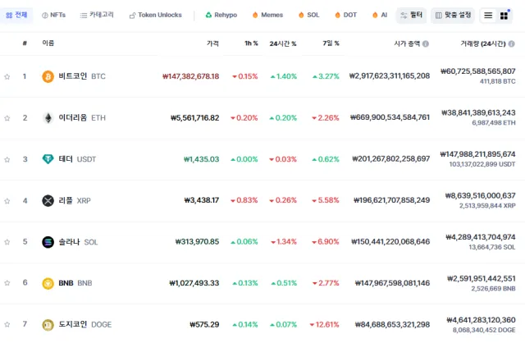Click Tether volume ₩147,988,211,895,674
Viewport: 525px width, 343px height.
(477, 154)
